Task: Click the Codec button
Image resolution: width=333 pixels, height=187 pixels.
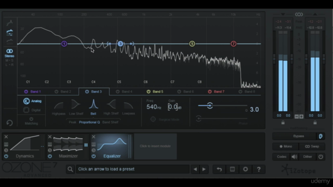Action: (x=281, y=157)
